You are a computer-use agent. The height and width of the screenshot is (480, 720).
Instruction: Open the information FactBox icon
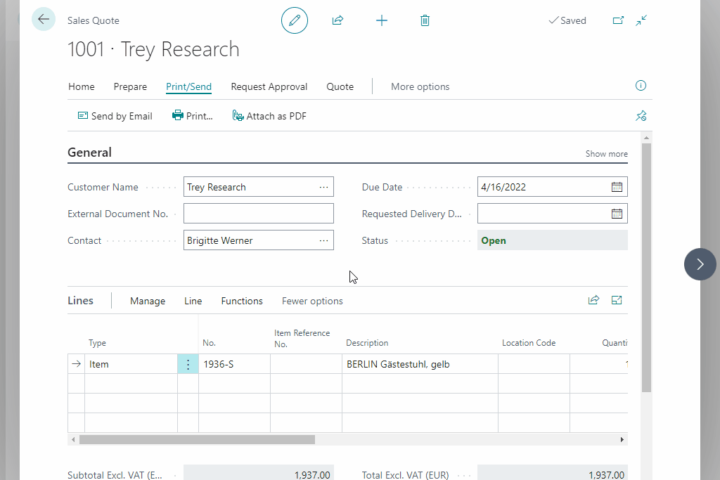641,86
